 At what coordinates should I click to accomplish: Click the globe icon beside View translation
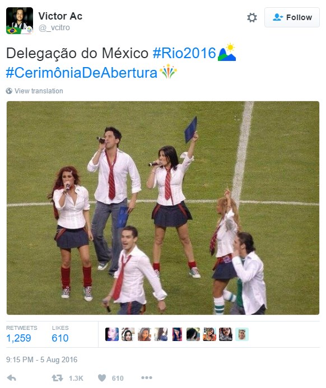tap(9, 91)
